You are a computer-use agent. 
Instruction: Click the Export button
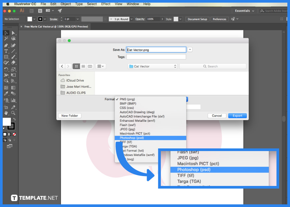pos(237,116)
